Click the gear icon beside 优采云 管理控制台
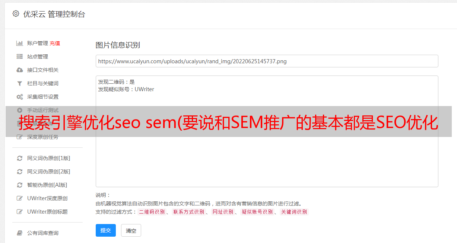457x243 pixels. click(16, 14)
